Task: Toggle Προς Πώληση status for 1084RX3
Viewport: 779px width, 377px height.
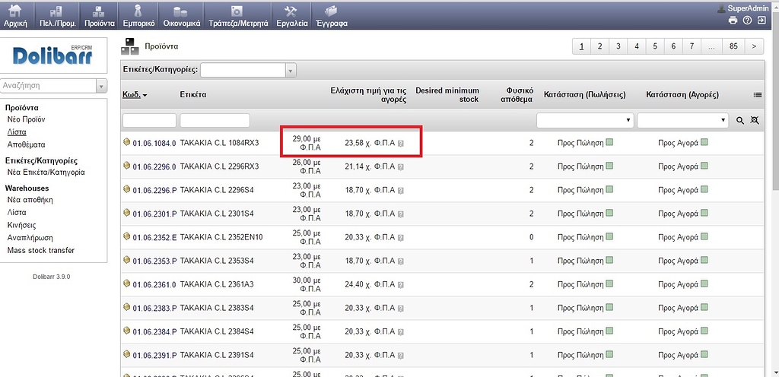Action: (x=609, y=142)
